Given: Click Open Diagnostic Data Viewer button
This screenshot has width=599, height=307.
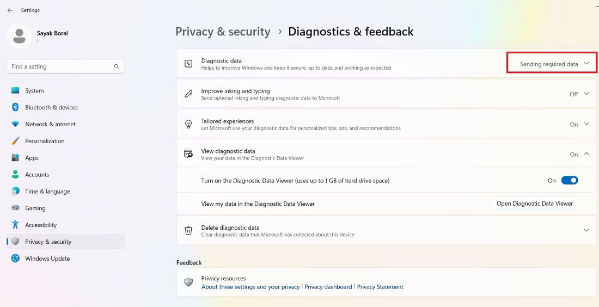Looking at the screenshot, I should point(535,204).
